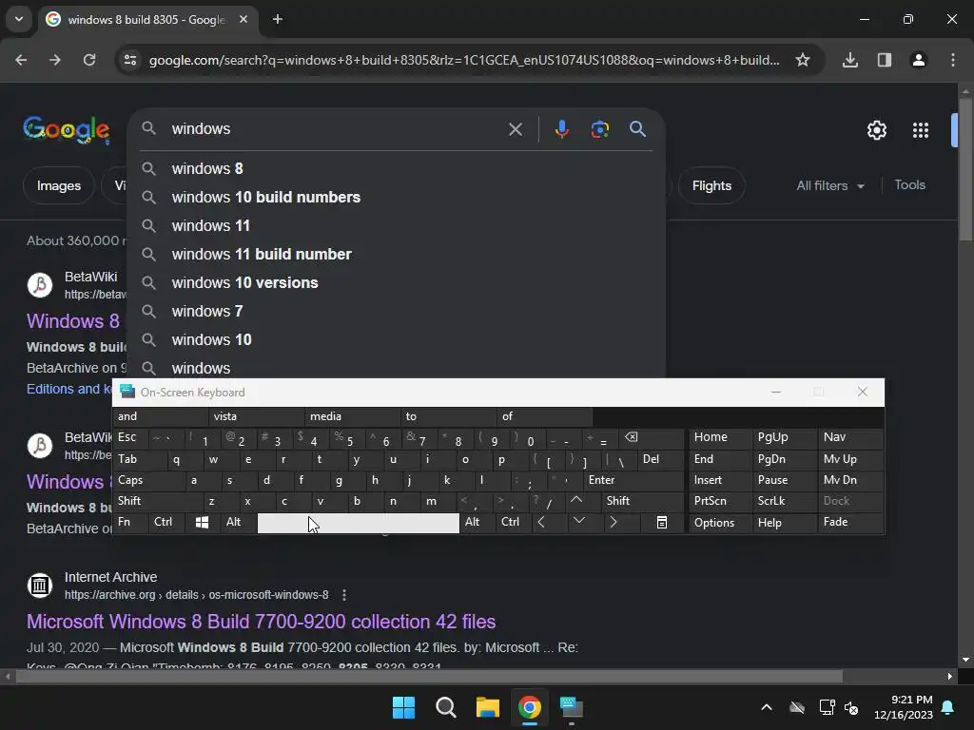Screen dimensions: 974x730
Task: Bookmark this page with the star icon
Action: pos(803,60)
